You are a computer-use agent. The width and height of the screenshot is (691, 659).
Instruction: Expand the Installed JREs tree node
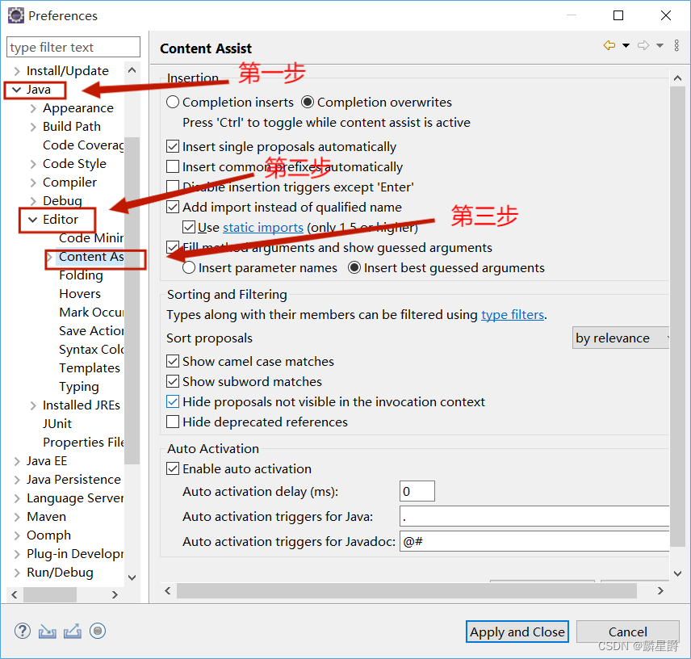pos(33,405)
